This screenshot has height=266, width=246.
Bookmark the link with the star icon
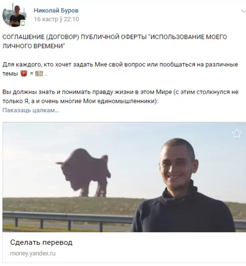237,134
